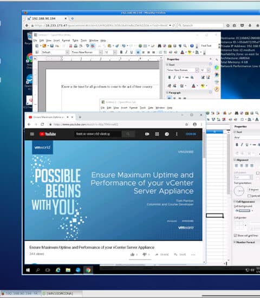Toggle Bold in Writer formatting toolbar
260x298 pixels.
click(x=121, y=52)
